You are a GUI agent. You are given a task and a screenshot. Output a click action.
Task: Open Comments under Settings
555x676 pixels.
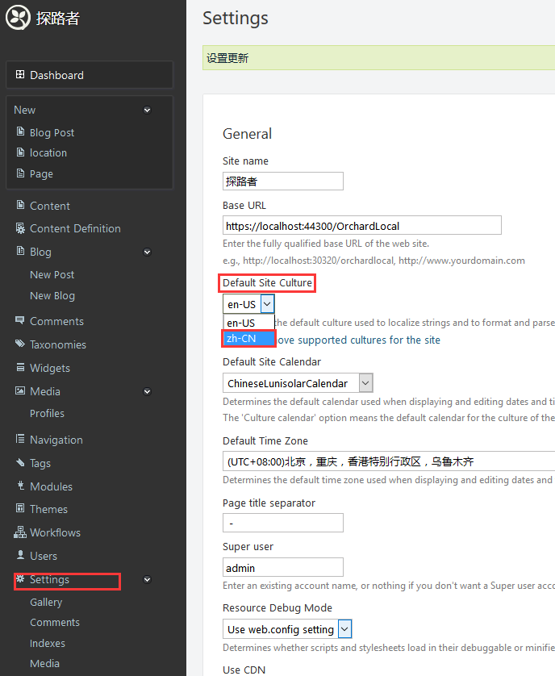click(x=54, y=623)
